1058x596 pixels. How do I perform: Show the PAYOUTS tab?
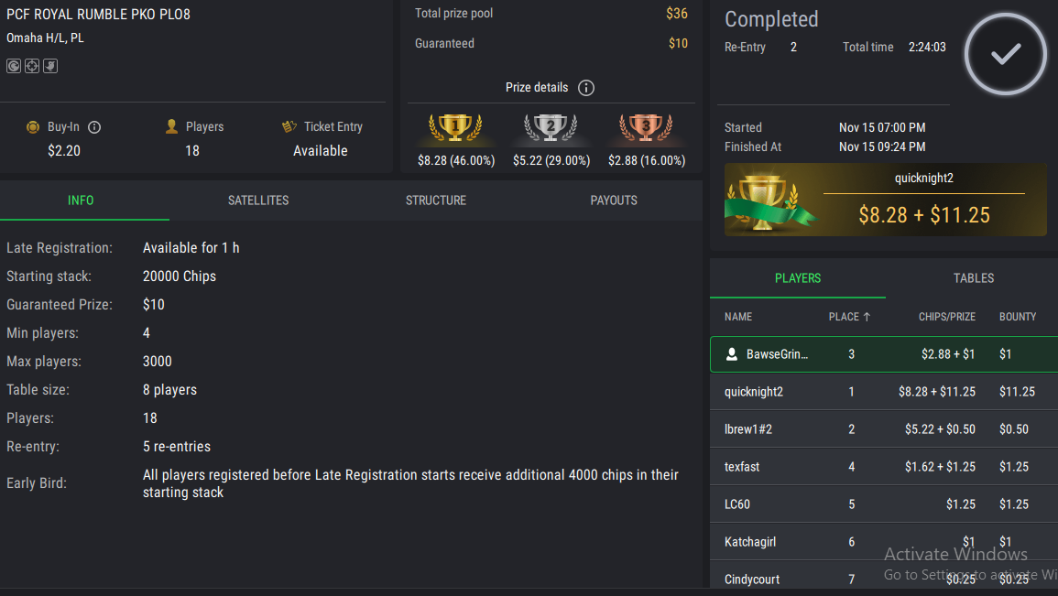614,200
